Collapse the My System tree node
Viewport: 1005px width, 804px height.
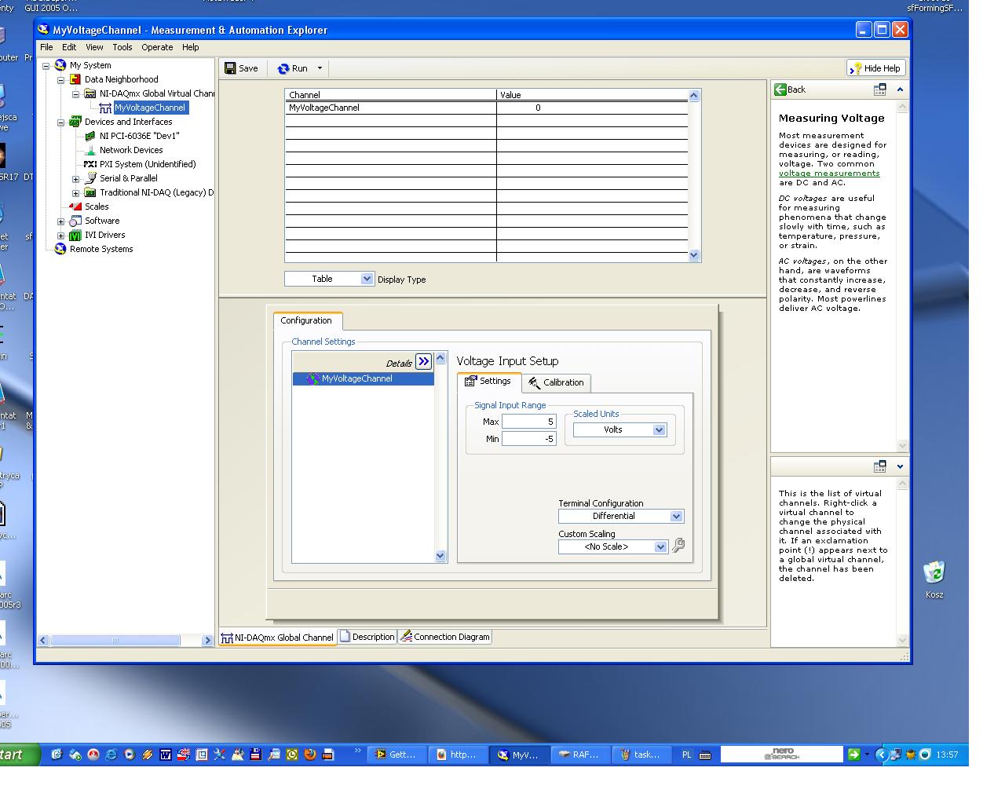(46, 66)
